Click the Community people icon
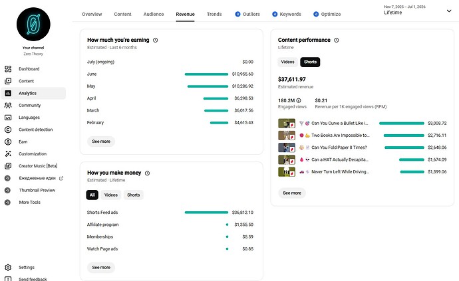The height and width of the screenshot is (281, 459). pyautogui.click(x=8, y=105)
